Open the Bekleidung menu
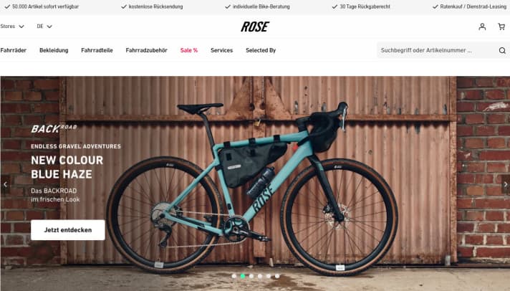The height and width of the screenshot is (291, 510). tap(54, 50)
